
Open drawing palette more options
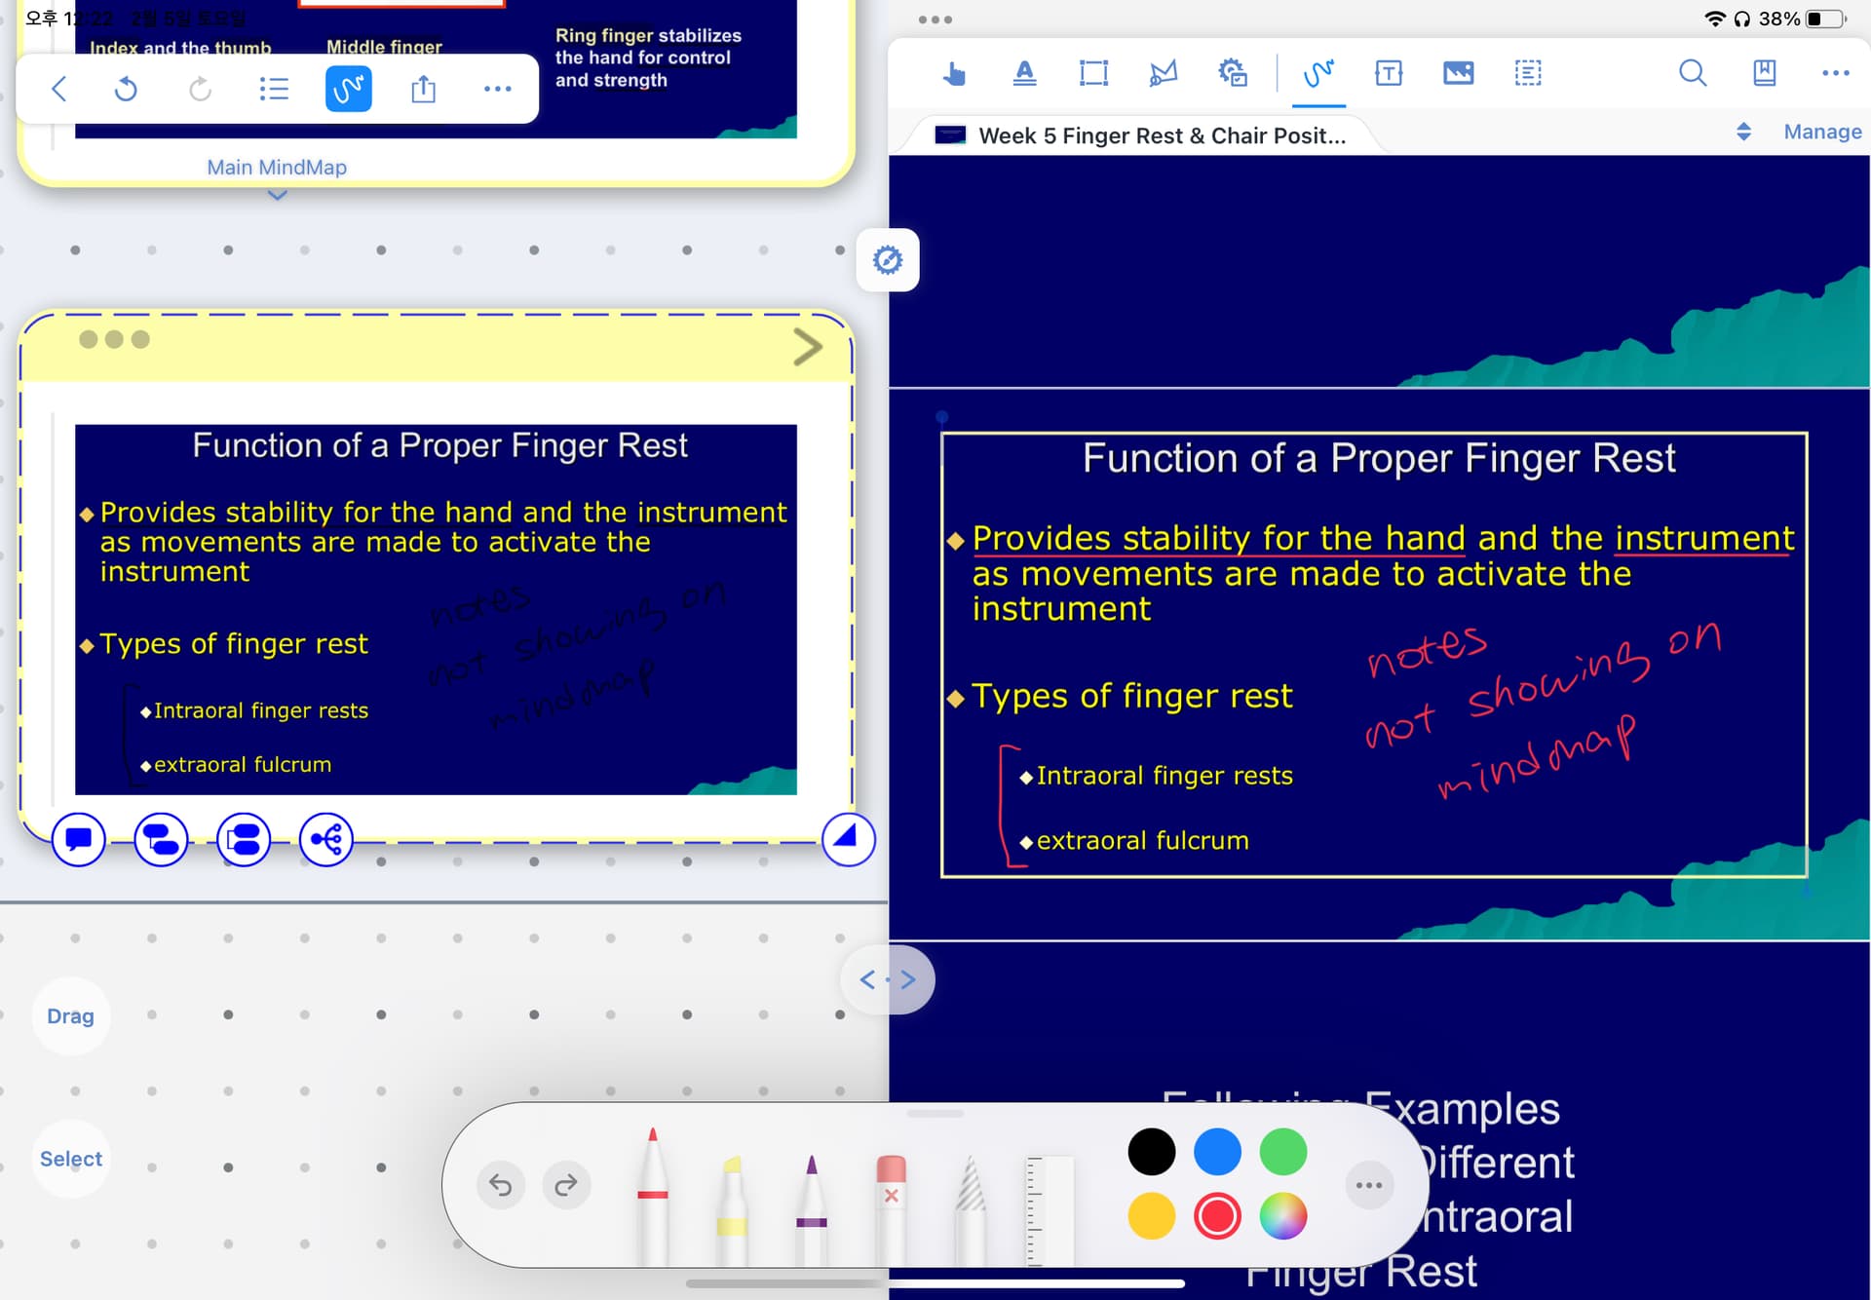pyautogui.click(x=1368, y=1185)
